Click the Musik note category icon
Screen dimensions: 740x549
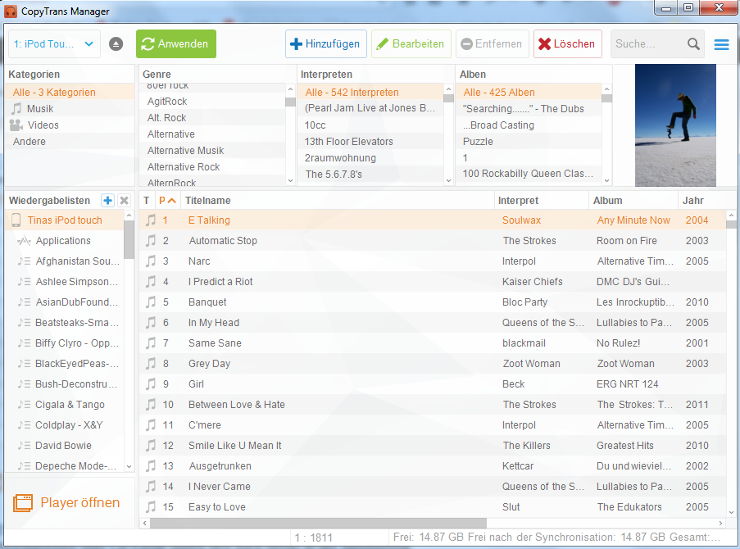(x=16, y=109)
